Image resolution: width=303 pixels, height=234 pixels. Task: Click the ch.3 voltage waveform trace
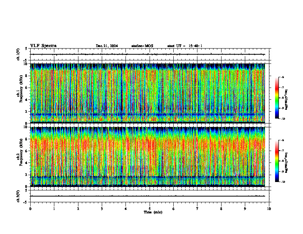click(x=148, y=196)
